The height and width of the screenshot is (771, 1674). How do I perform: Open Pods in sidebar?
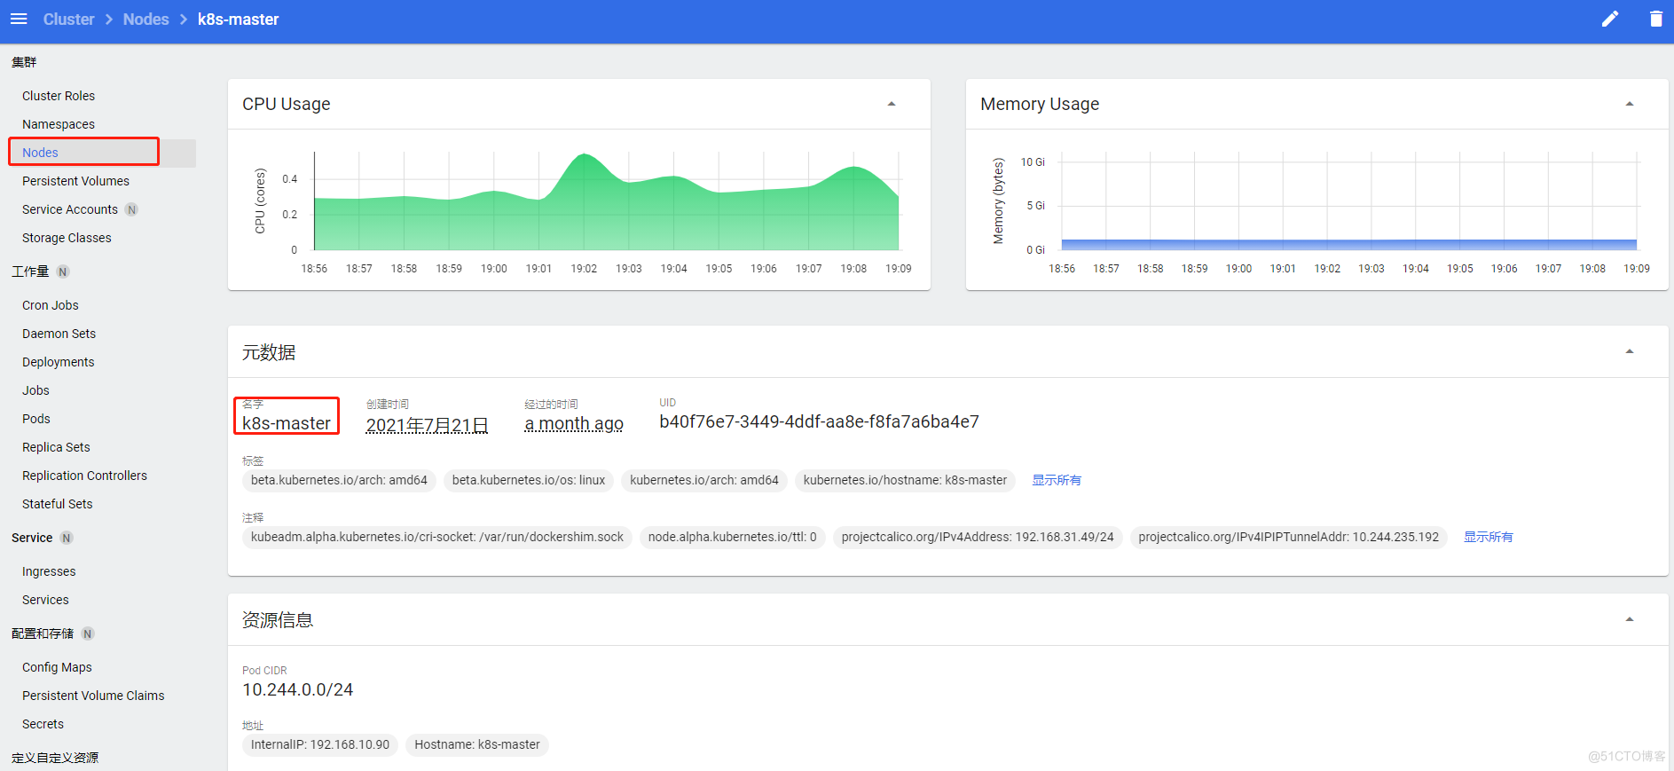36,419
